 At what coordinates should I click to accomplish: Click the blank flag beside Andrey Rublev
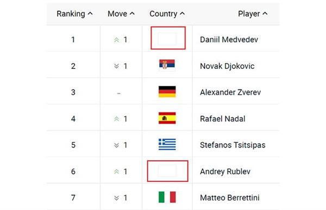pos(167,171)
